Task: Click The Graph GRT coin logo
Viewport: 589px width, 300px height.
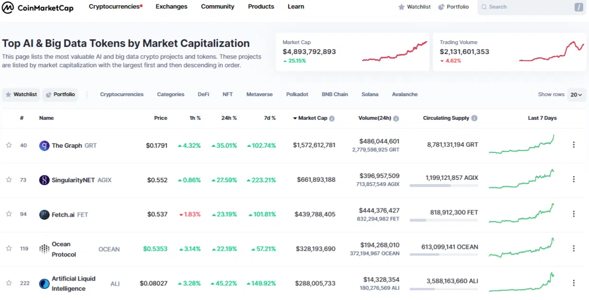Action: [x=44, y=146]
